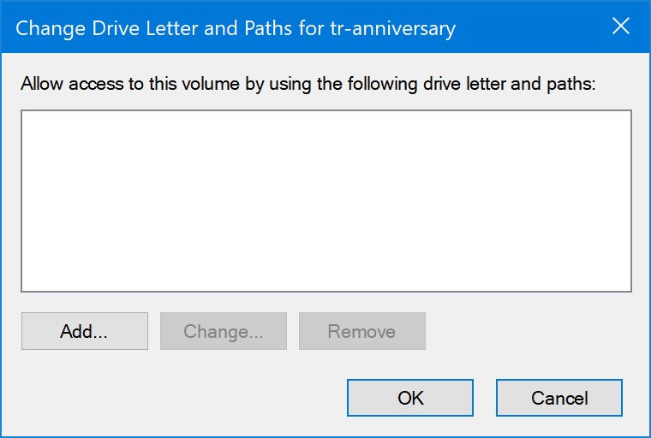Click Change... to modify the drive letter
The width and height of the screenshot is (651, 438).
tap(223, 331)
